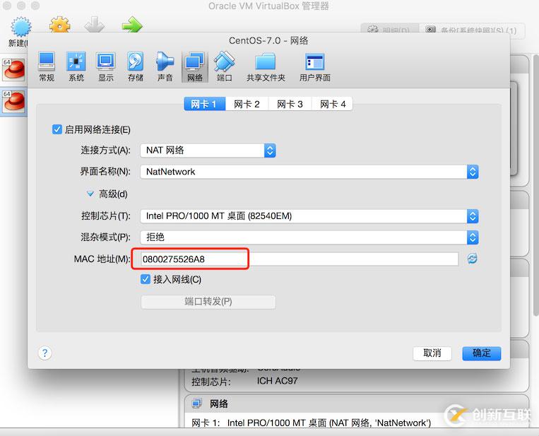This screenshot has width=539, height=436.
Task: Switch to the 网卡 4 tab
Action: [x=333, y=104]
